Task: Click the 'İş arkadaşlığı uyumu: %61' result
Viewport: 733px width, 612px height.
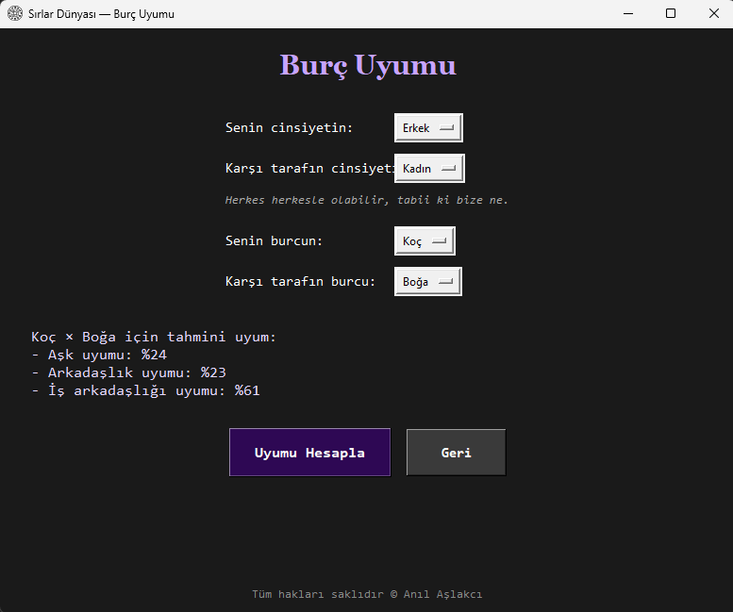Action: (145, 390)
